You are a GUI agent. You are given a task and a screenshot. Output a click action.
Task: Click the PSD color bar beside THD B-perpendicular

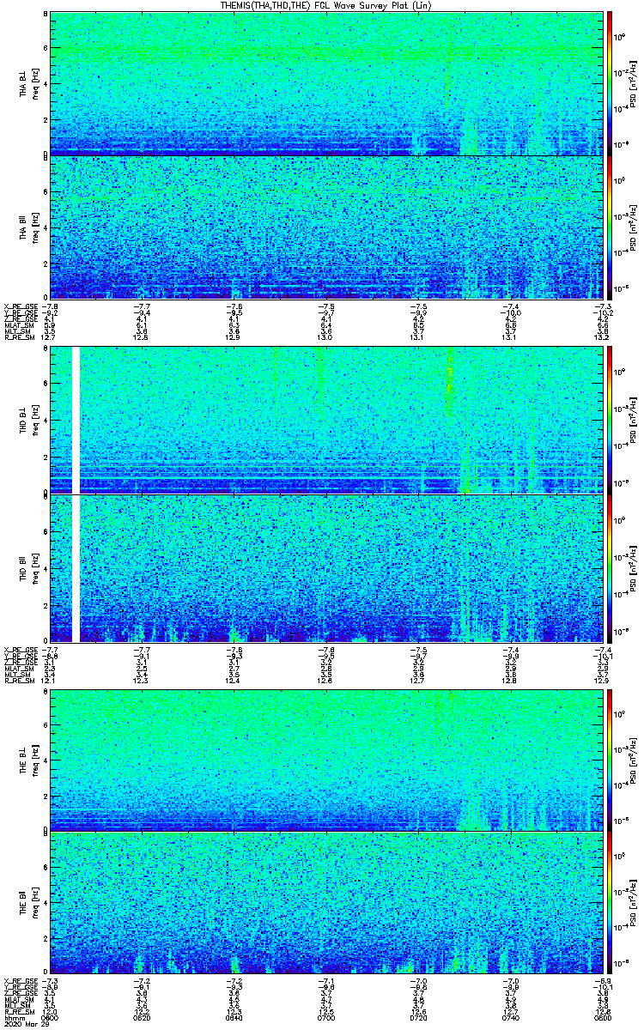pos(610,420)
